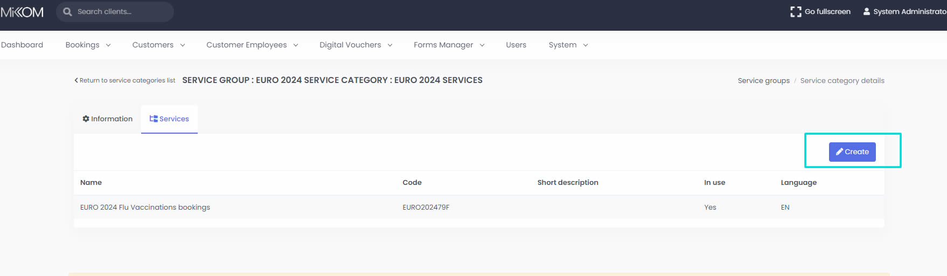Open the Customer Employees dropdown
Screen dimensions: 947x276
[x=252, y=45]
